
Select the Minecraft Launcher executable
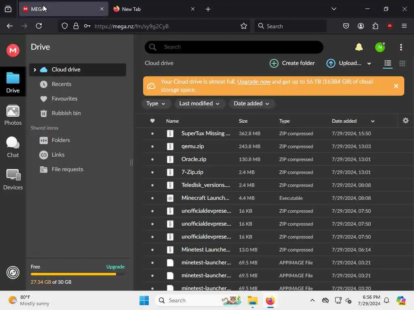[273, 198]
